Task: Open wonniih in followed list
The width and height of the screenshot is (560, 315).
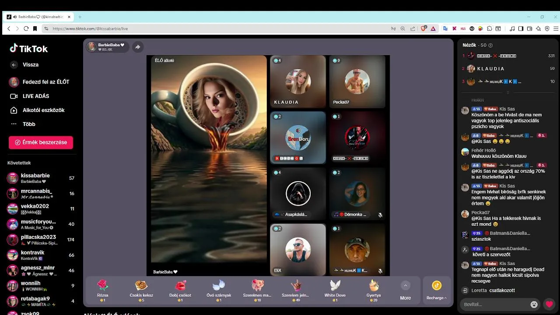Action: pyautogui.click(x=41, y=286)
